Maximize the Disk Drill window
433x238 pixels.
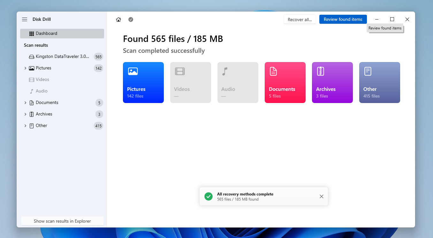click(x=392, y=19)
